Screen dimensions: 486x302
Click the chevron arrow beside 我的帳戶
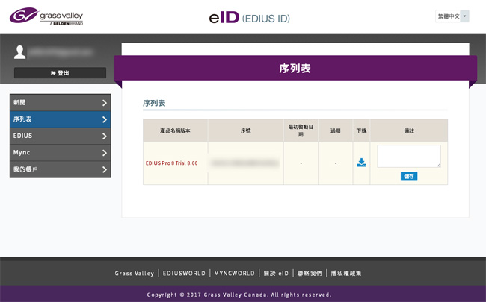pos(104,170)
